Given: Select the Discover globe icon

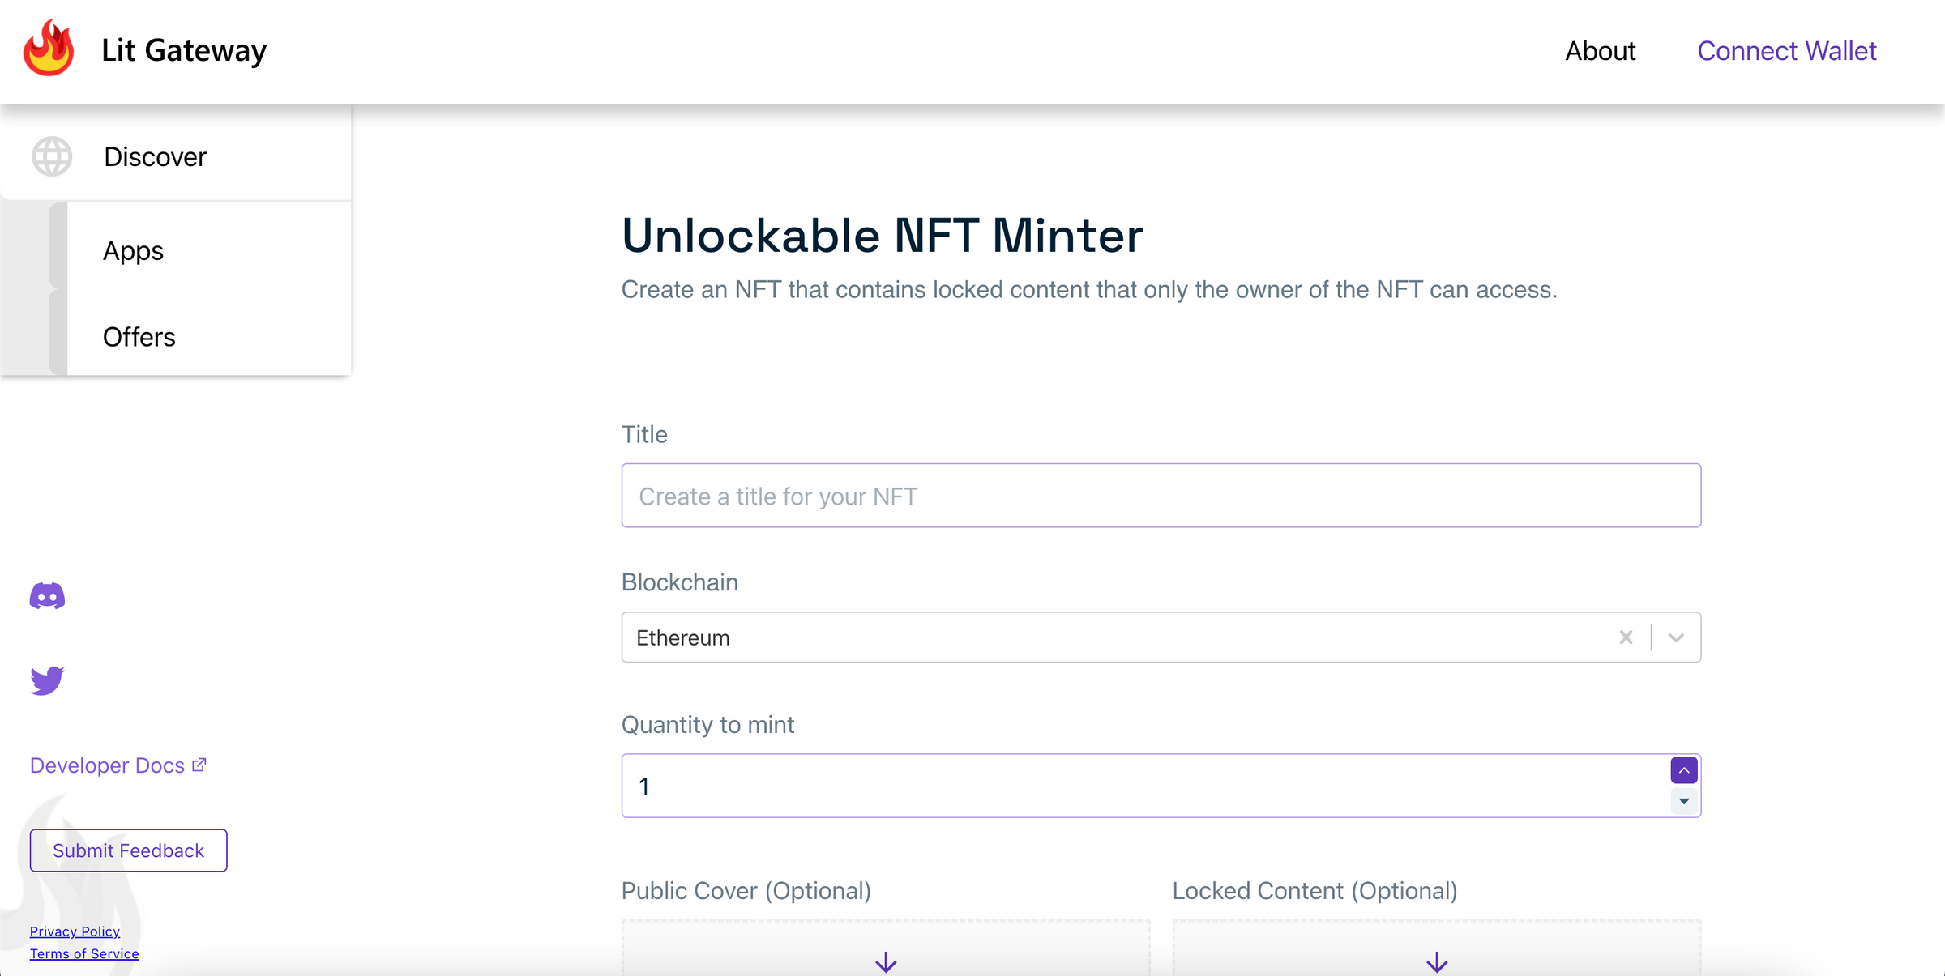Looking at the screenshot, I should (51, 156).
